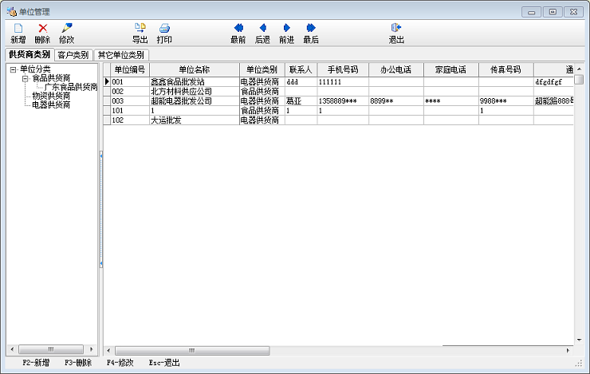Click the red X 删除 icon
Screen dimensions: 590x374
click(x=43, y=28)
